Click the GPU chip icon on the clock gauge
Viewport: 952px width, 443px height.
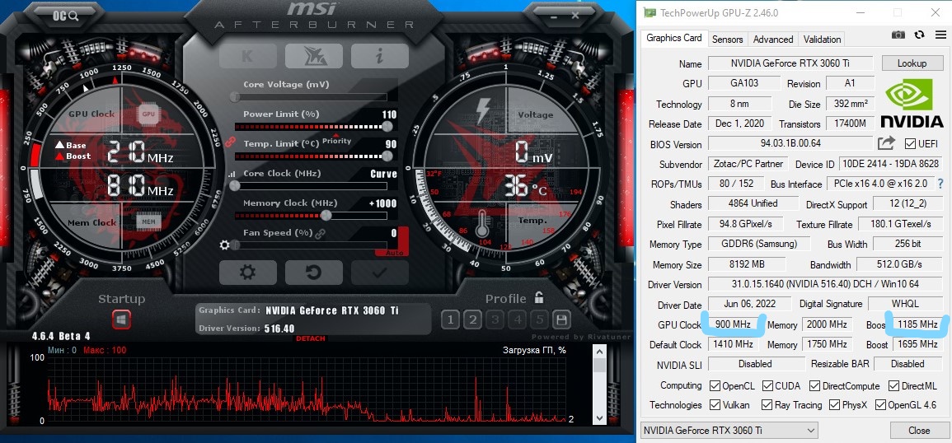click(148, 114)
